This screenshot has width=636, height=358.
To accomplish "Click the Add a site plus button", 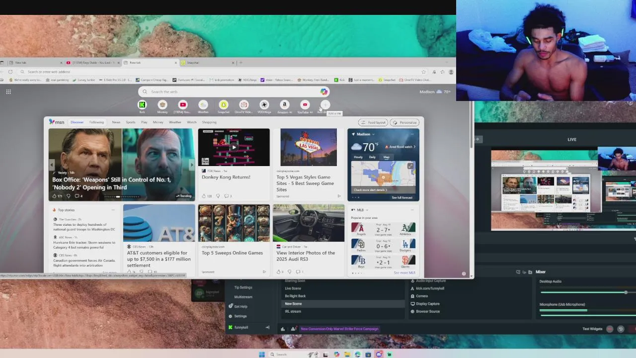I will 325,105.
